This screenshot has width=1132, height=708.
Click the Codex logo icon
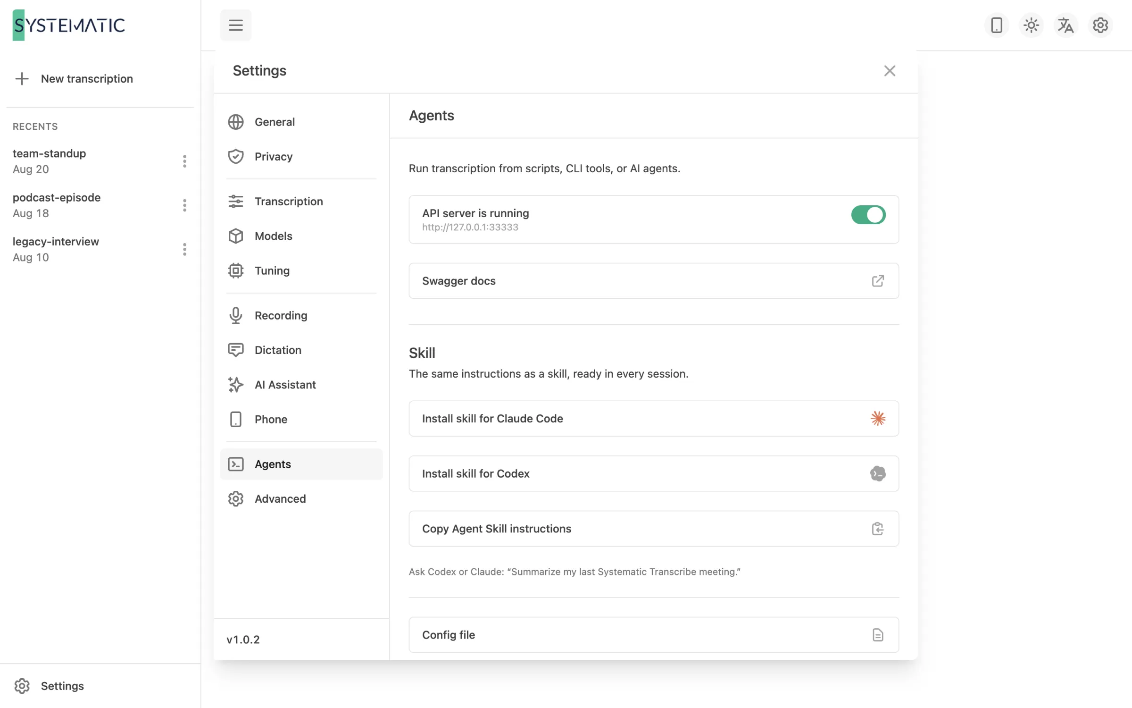pyautogui.click(x=877, y=473)
